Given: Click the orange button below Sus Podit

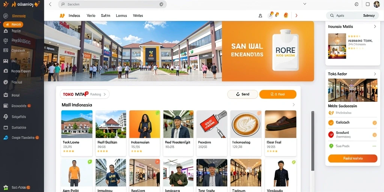Looking at the screenshot, I should click(352, 159).
